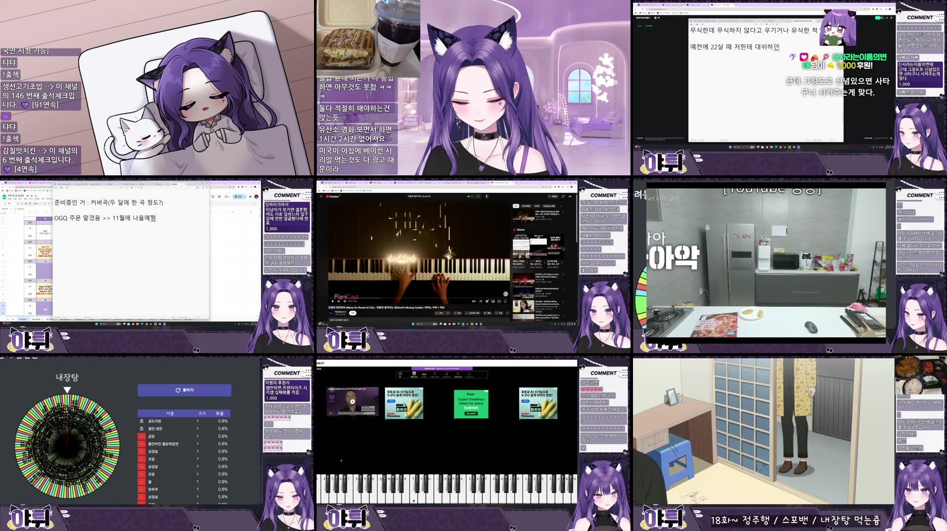Image resolution: width=947 pixels, height=531 pixels.
Task: Remove the 탕후루 entry with its red button
Action: coord(141,490)
